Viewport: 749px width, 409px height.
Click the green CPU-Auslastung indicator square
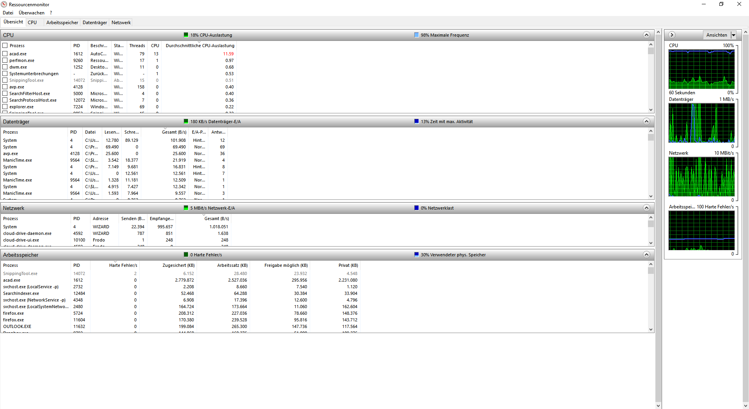(186, 35)
